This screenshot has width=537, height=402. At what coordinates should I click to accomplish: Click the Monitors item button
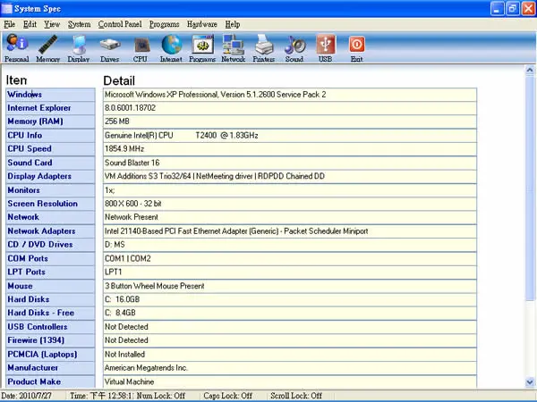pos(51,190)
